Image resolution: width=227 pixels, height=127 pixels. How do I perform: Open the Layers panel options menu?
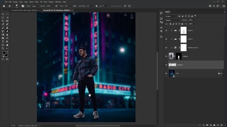(x=225, y=12)
